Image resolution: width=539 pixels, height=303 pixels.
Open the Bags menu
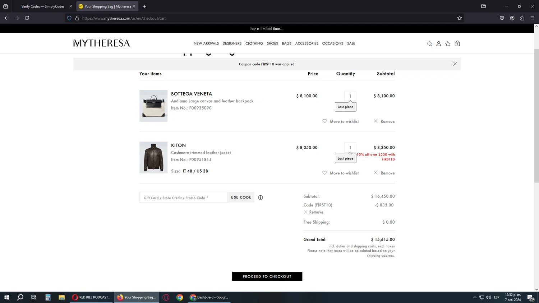[287, 43]
